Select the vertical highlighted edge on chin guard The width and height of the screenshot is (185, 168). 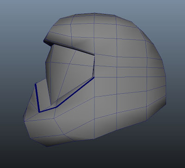tap(37, 98)
